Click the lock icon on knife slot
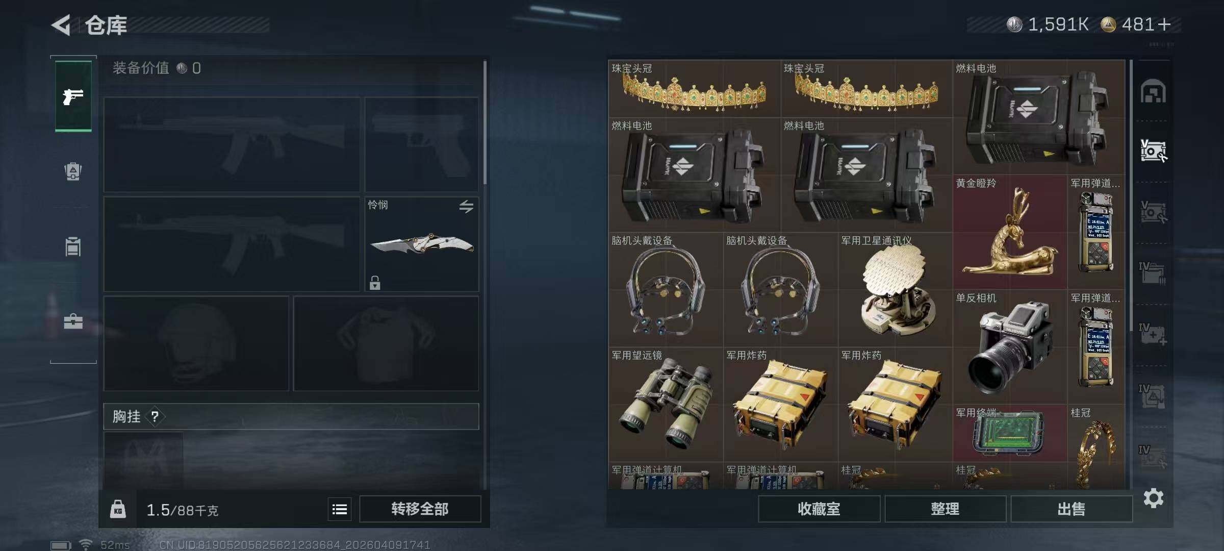 click(375, 283)
